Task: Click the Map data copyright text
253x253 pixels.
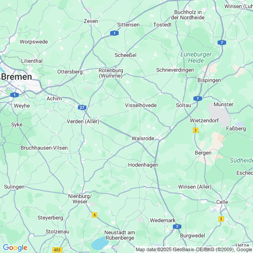Action: 194,249
